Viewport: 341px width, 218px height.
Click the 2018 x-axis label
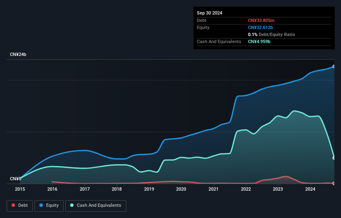(x=117, y=189)
